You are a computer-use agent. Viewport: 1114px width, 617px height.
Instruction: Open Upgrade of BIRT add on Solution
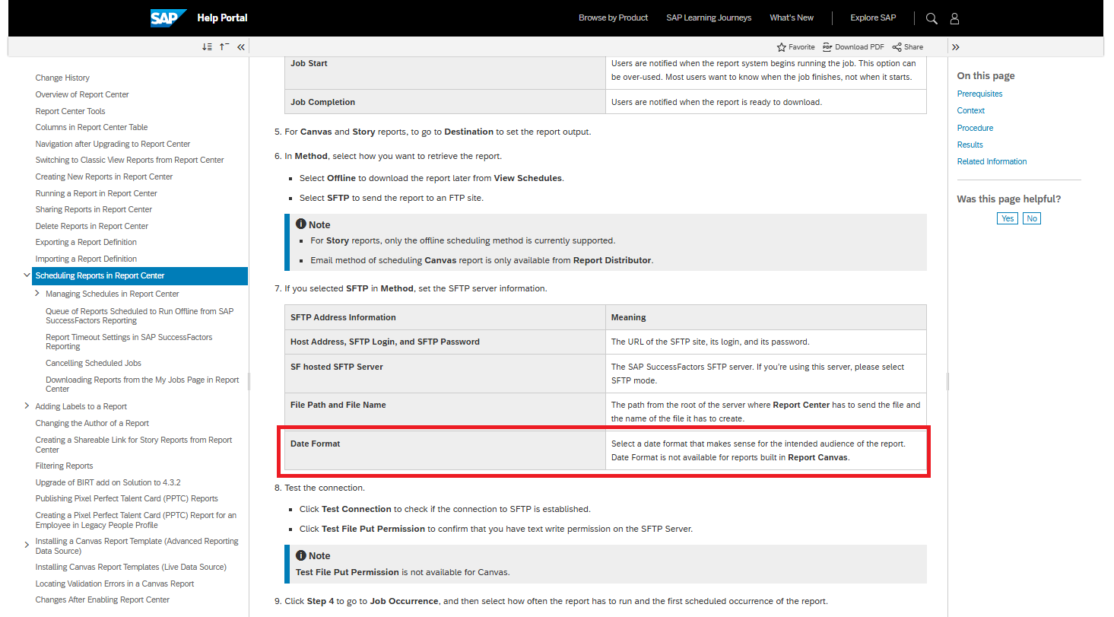coord(108,482)
